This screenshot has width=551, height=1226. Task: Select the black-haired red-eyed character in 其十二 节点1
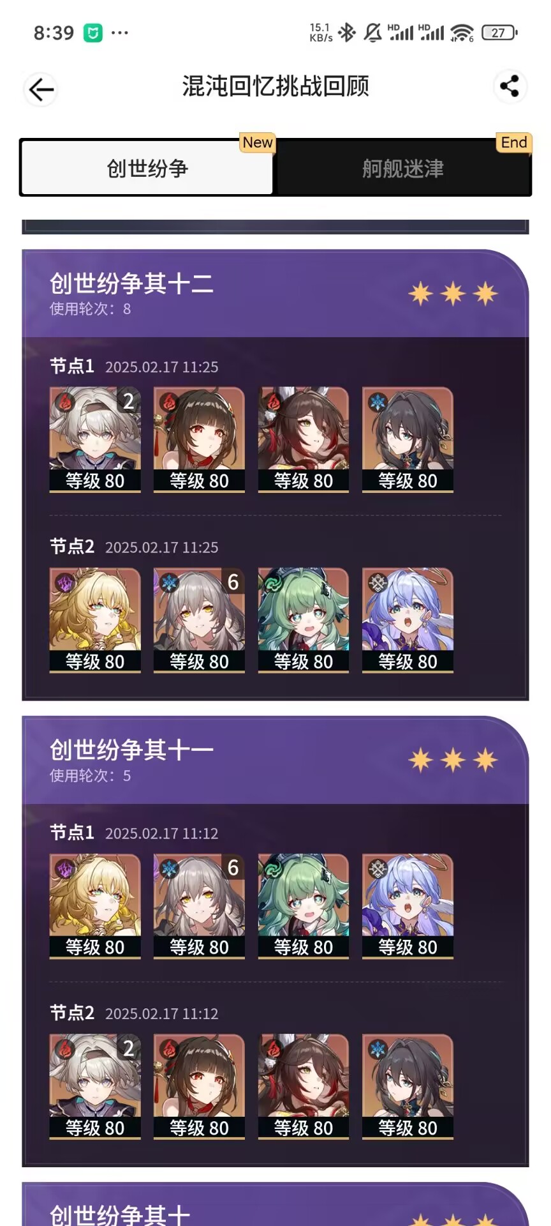(199, 440)
